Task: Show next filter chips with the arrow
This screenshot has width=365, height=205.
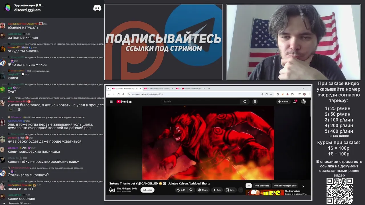Action: [x=303, y=186]
